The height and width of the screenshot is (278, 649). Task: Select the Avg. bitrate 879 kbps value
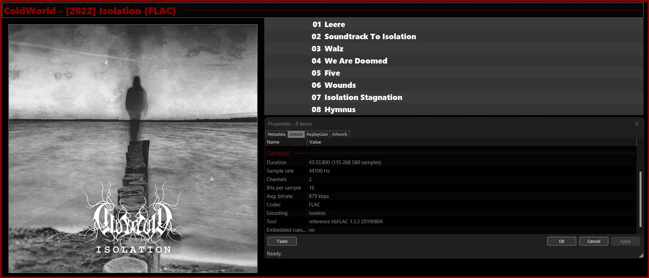click(319, 196)
